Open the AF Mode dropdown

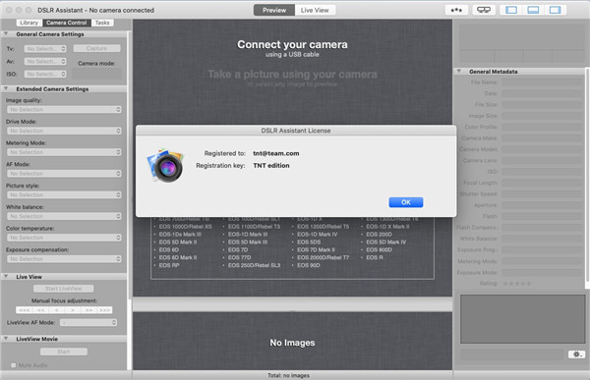click(x=64, y=174)
